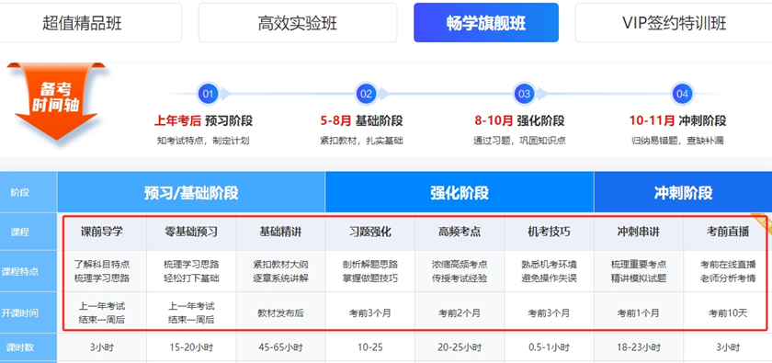The width and height of the screenshot is (772, 363).
Task: Click the orange corner ribbon on 考前直播
Action: click(761, 221)
